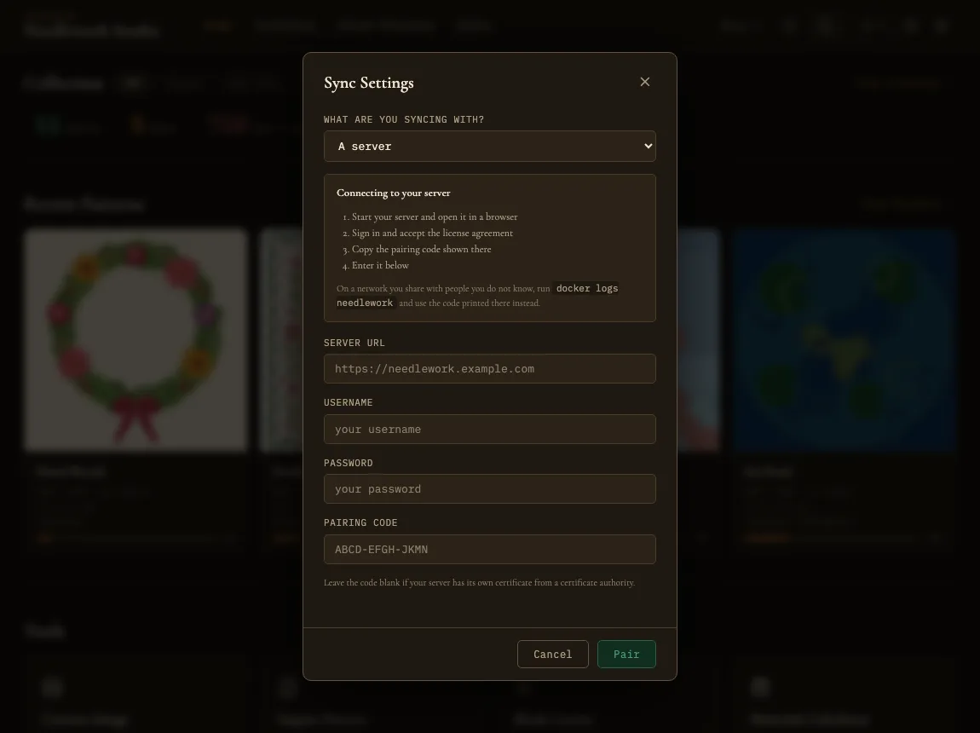Open the 'A server' sync target dropdown

point(489,147)
